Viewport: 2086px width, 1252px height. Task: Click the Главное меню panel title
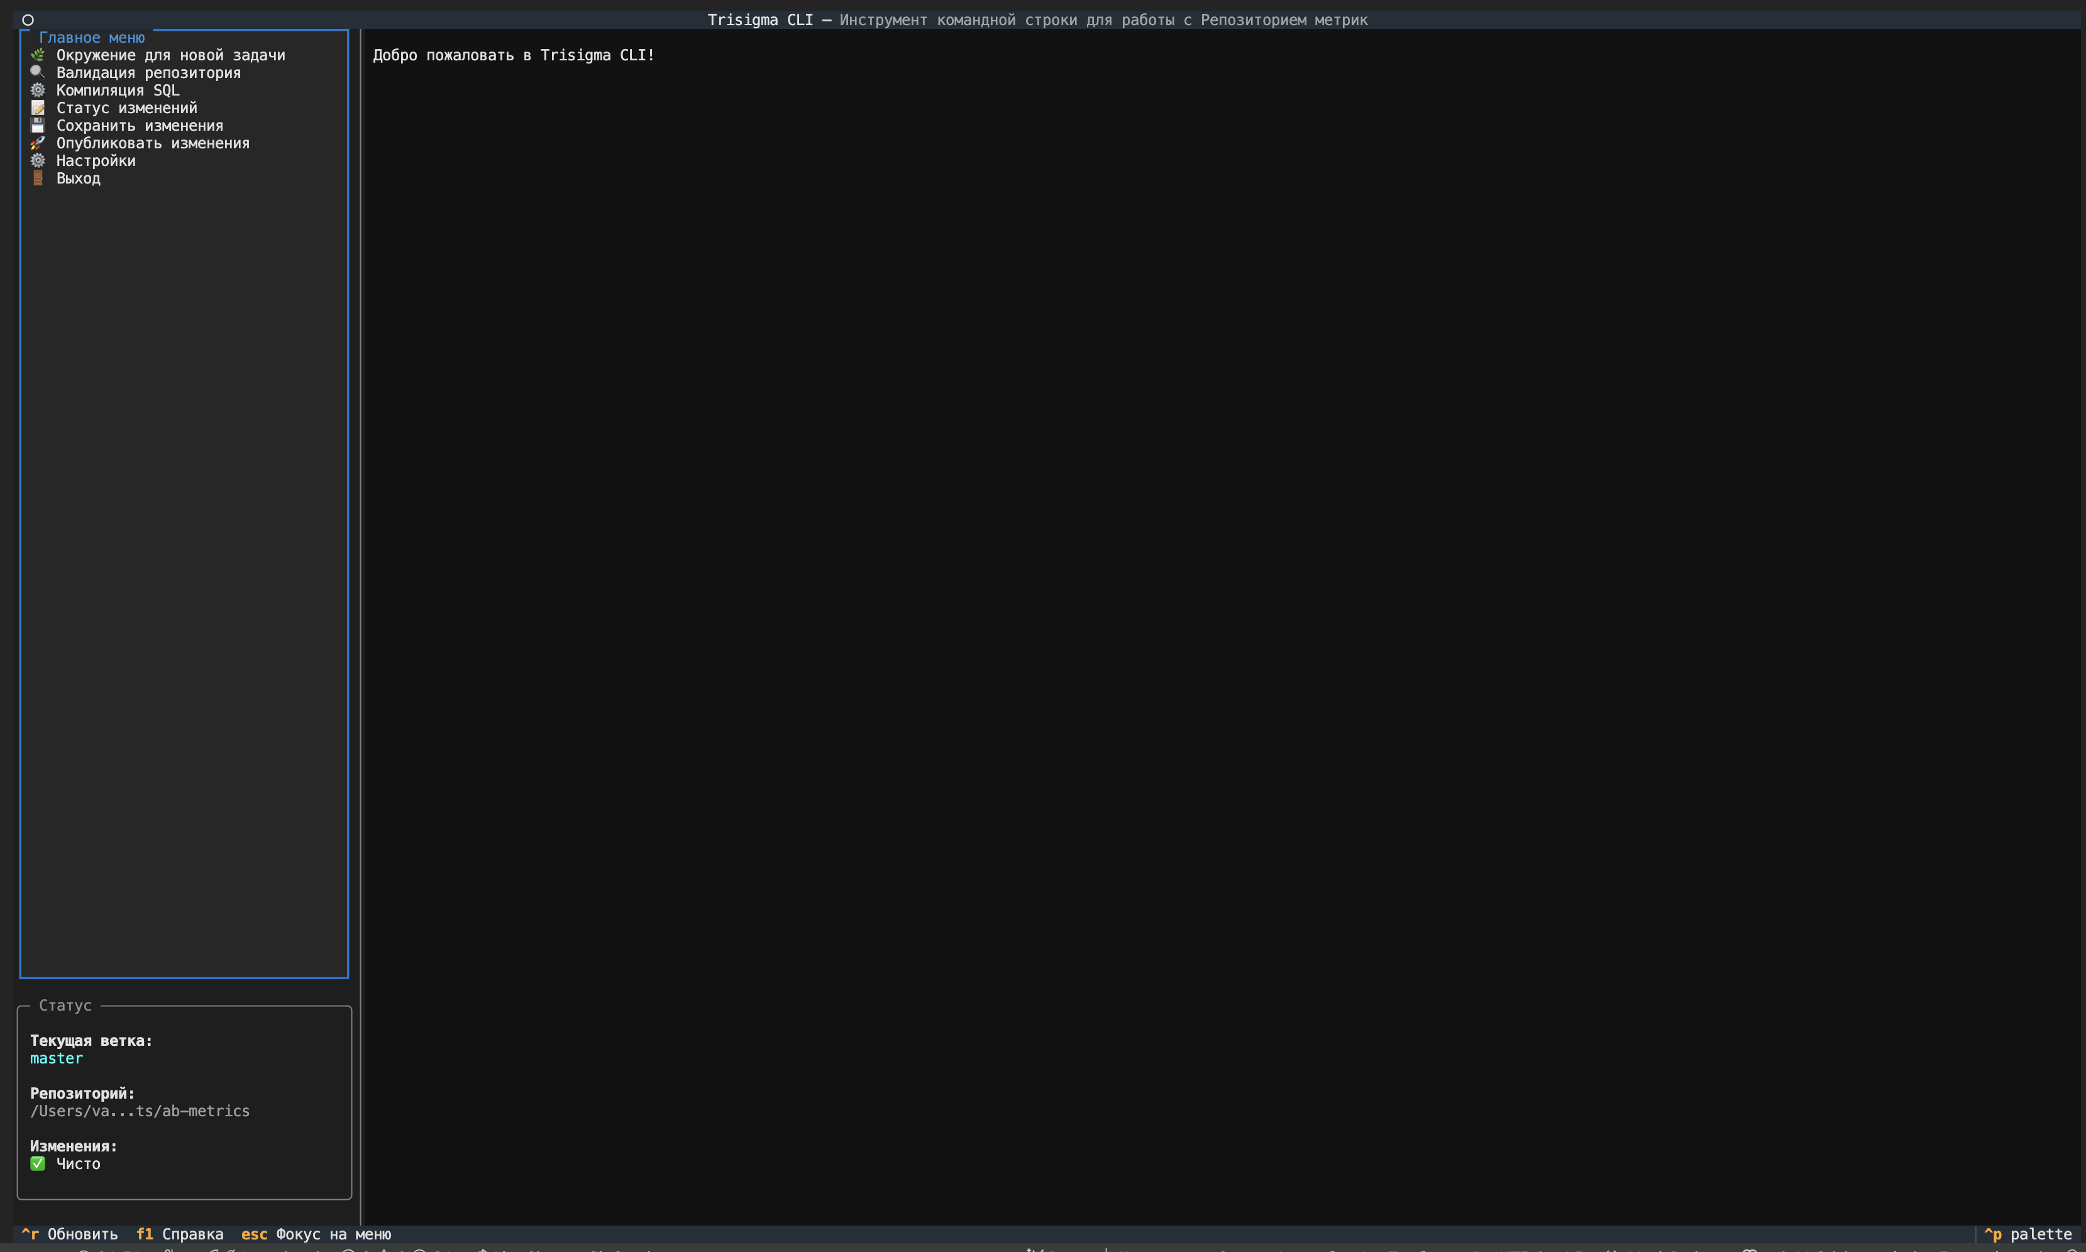coord(92,37)
